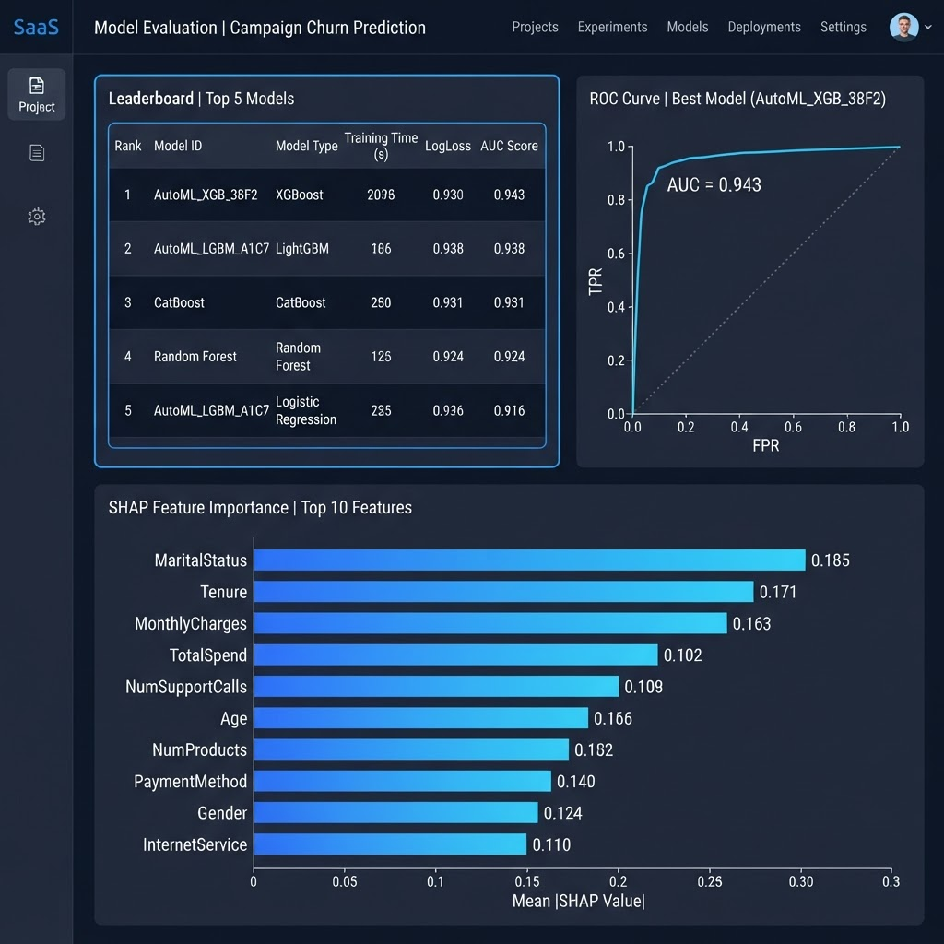Click the LogLoss column header
Screen dimensions: 944x944
(448, 146)
